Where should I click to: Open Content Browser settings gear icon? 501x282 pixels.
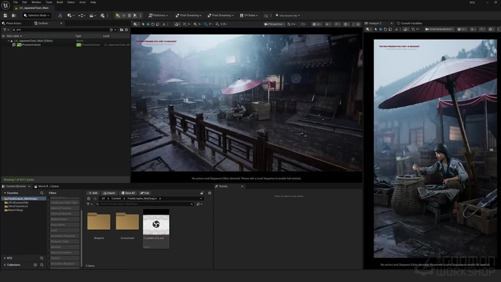(209, 193)
